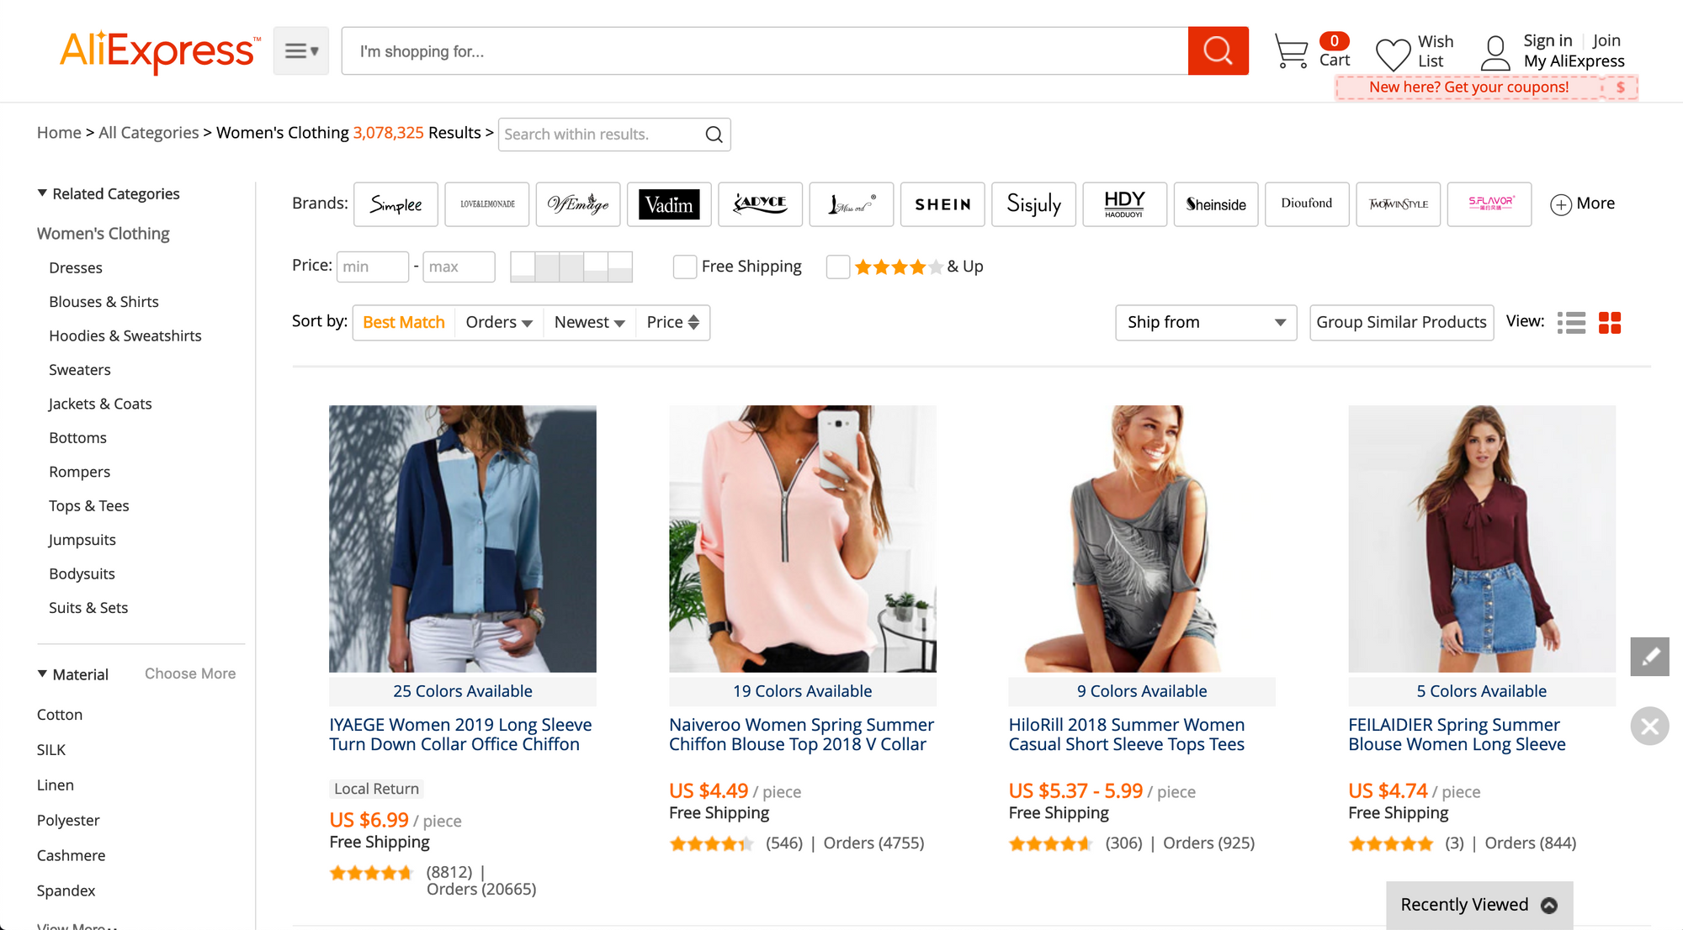Click the minimum price input field
Image resolution: width=1683 pixels, height=930 pixels.
pyautogui.click(x=372, y=267)
